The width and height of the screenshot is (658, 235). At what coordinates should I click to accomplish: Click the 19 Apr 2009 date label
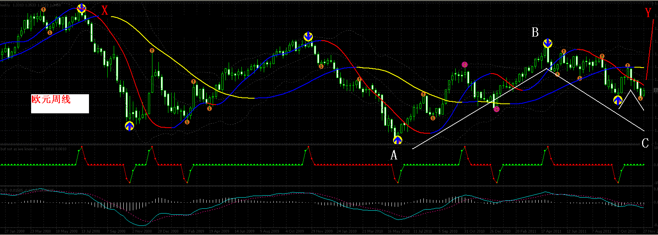(219, 231)
